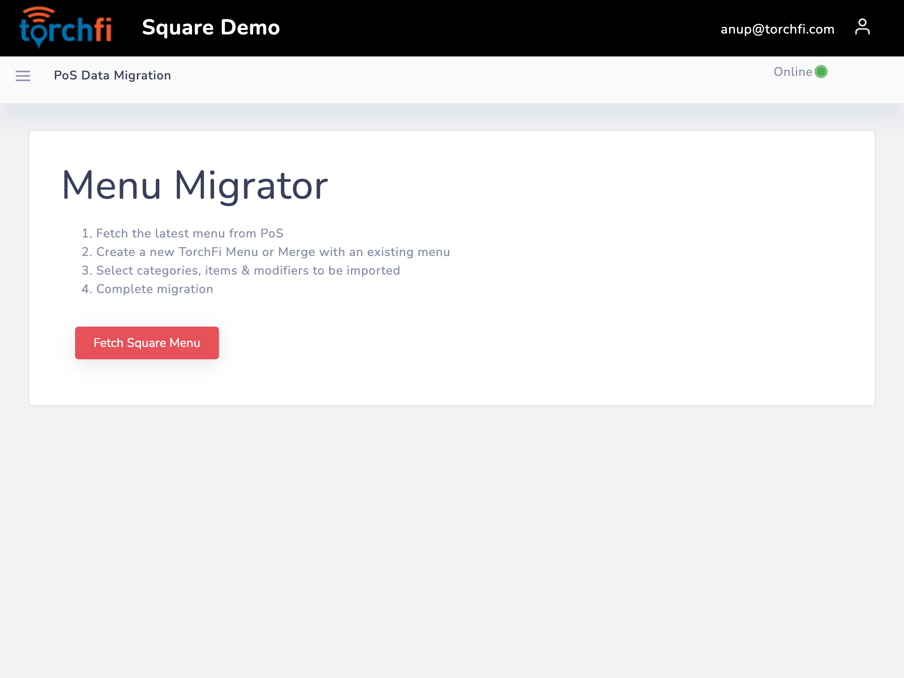Viewport: 904px width, 678px height.
Task: Click the user profile icon
Action: pyautogui.click(x=862, y=27)
